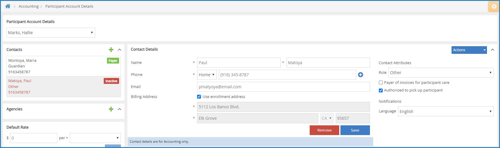
Task: Click the red Inactive badge
Action: click(111, 81)
